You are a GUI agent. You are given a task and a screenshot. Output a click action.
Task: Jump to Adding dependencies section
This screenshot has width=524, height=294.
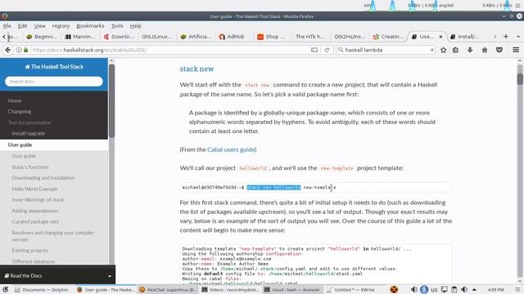(x=35, y=211)
